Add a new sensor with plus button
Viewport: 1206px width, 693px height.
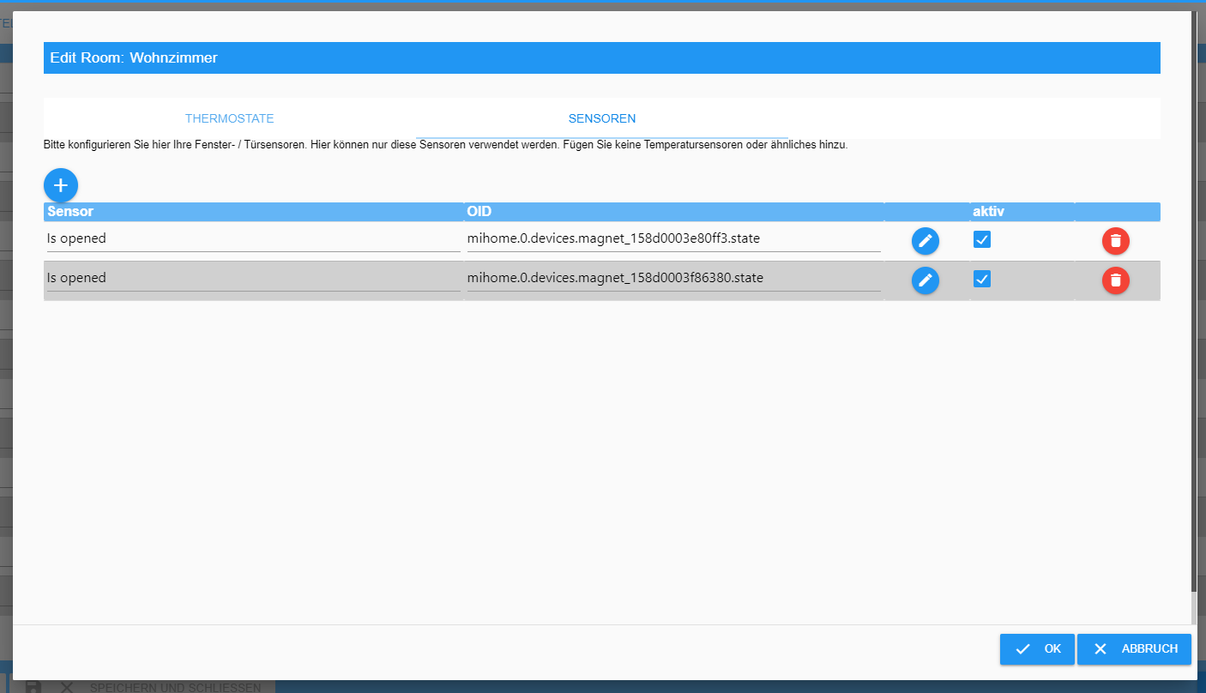[61, 185]
